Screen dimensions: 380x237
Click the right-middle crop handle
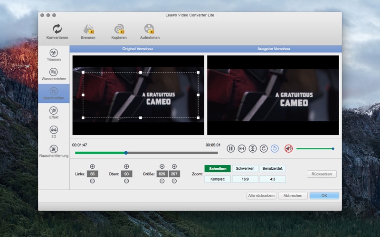tap(198, 95)
